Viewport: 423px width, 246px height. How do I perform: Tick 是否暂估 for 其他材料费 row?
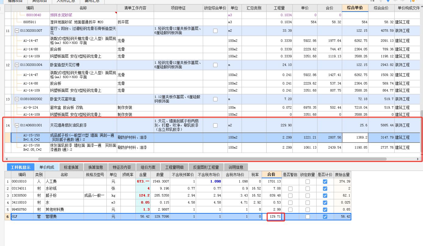click(290, 210)
